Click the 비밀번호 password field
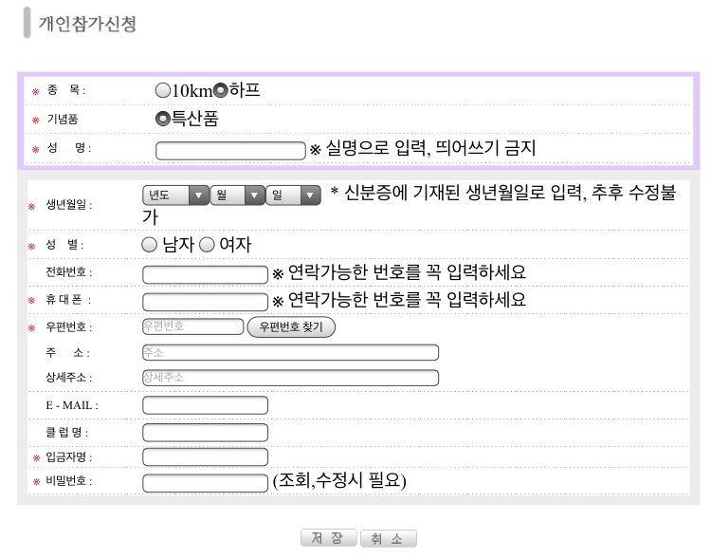This screenshot has height=558, width=711. pos(205,483)
